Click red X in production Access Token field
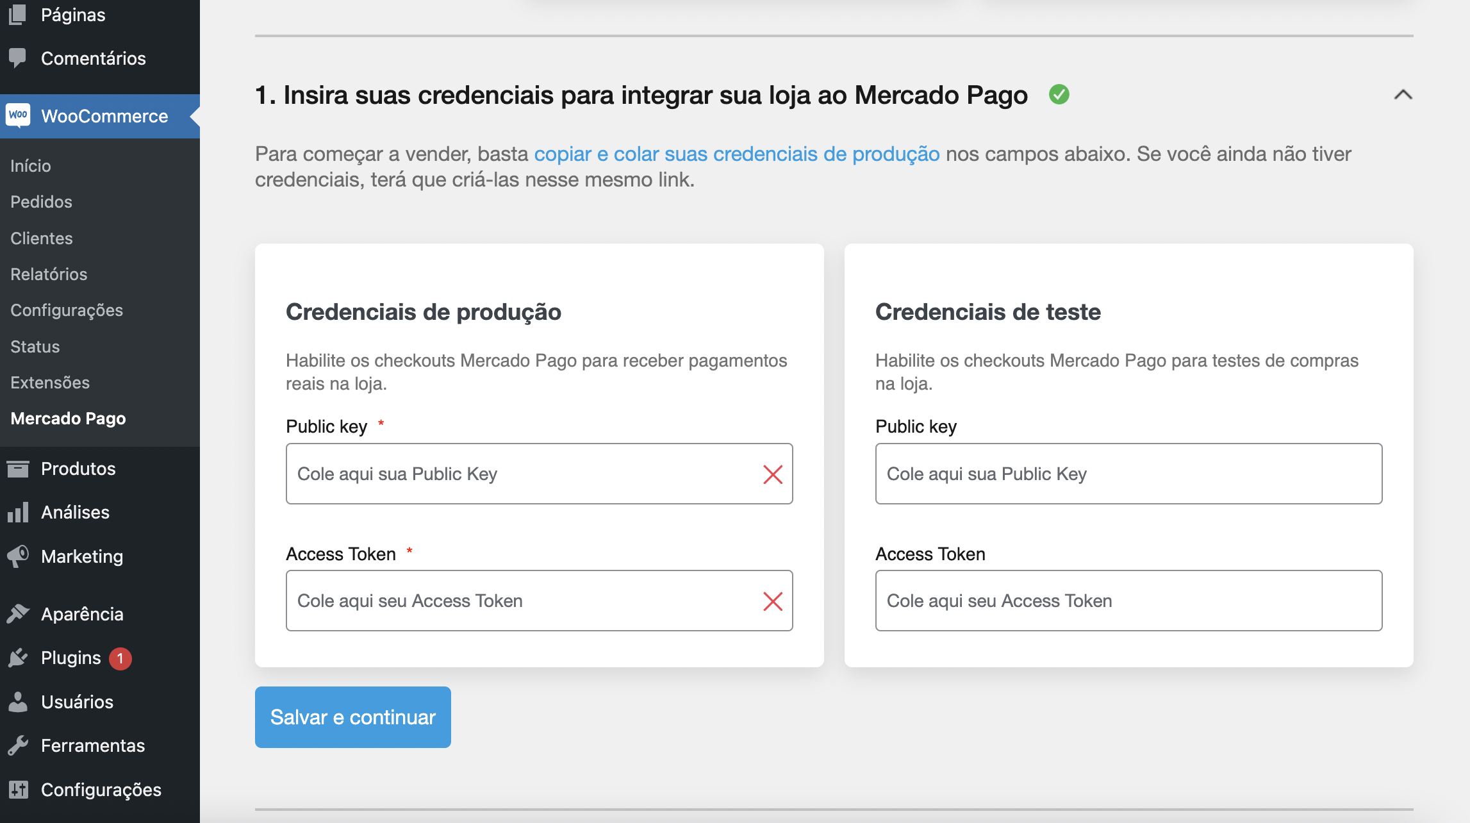Image resolution: width=1470 pixels, height=823 pixels. click(x=773, y=601)
